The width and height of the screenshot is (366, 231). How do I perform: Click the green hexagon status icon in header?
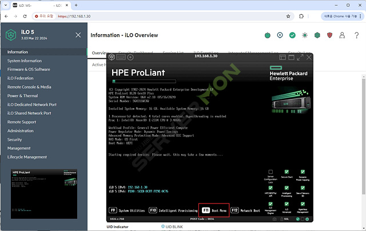click(x=317, y=35)
